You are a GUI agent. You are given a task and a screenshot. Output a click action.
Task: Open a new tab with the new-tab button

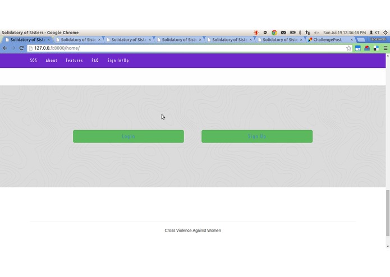[361, 40]
